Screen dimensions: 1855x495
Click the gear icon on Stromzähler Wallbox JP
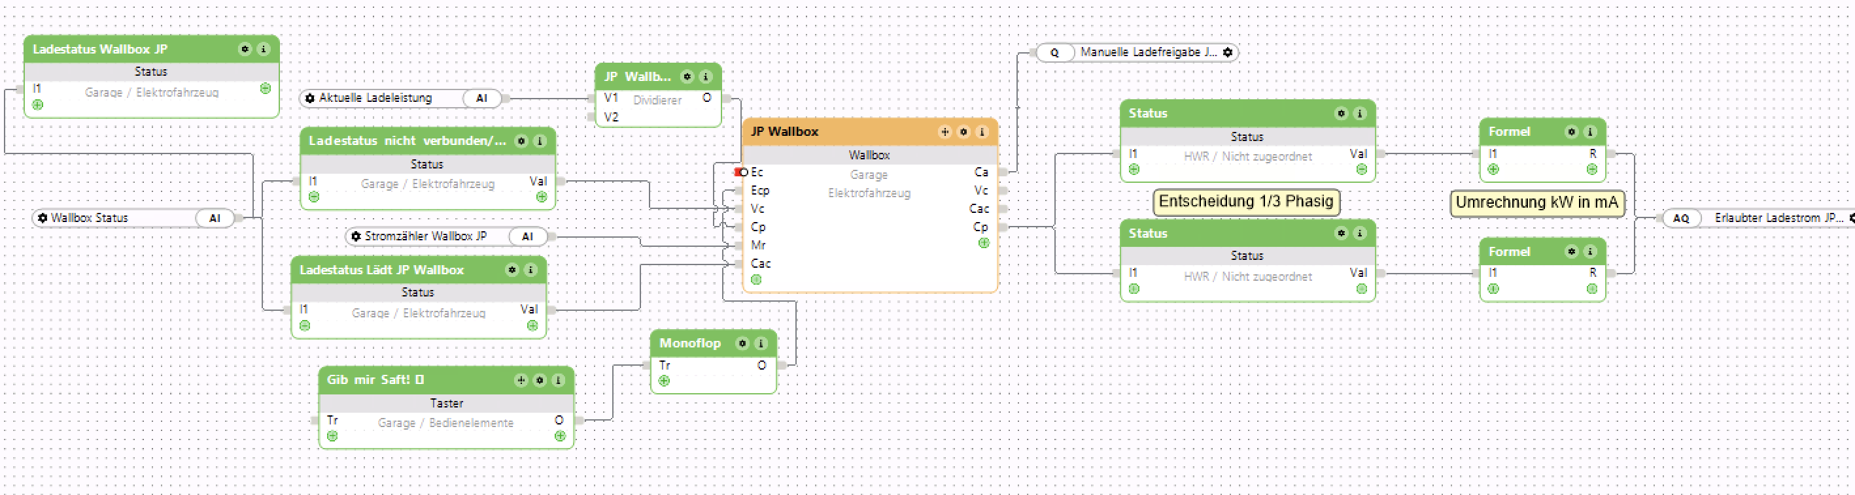pyautogui.click(x=356, y=236)
